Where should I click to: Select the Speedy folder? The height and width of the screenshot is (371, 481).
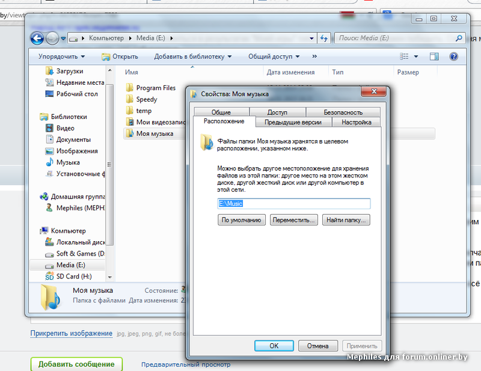point(141,99)
